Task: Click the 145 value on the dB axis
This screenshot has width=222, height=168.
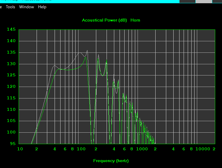Action: 11,29
